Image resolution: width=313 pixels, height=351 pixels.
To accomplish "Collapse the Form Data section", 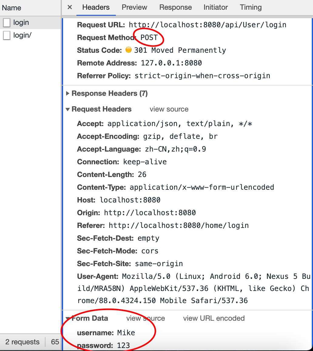I will tap(67, 318).
